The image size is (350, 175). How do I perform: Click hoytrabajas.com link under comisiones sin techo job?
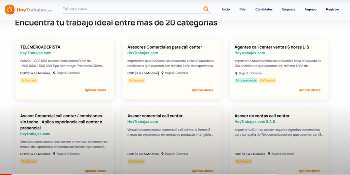click(x=35, y=134)
